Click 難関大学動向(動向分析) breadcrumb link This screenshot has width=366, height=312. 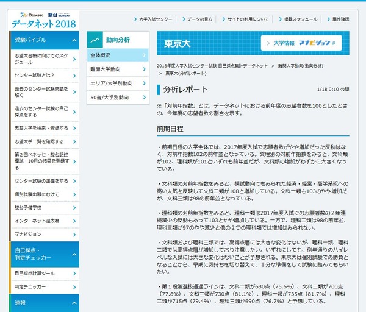pos(303,65)
